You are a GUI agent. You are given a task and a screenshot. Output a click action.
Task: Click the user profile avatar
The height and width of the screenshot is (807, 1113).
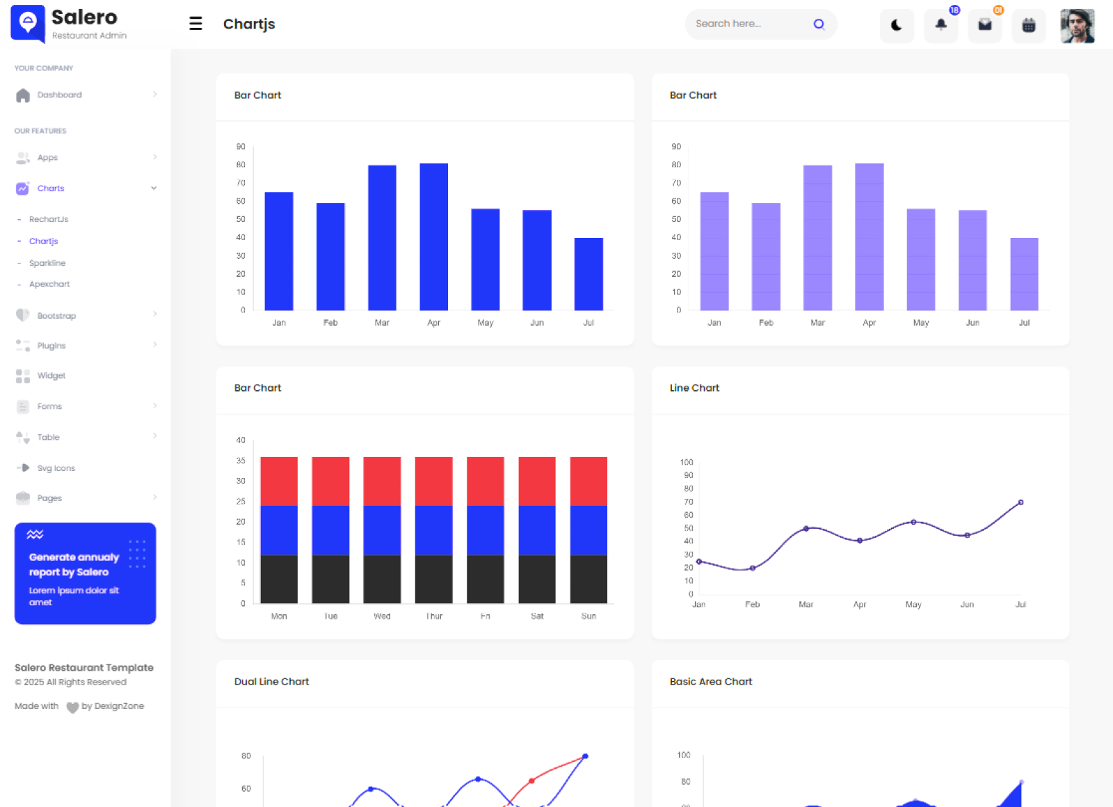1077,26
